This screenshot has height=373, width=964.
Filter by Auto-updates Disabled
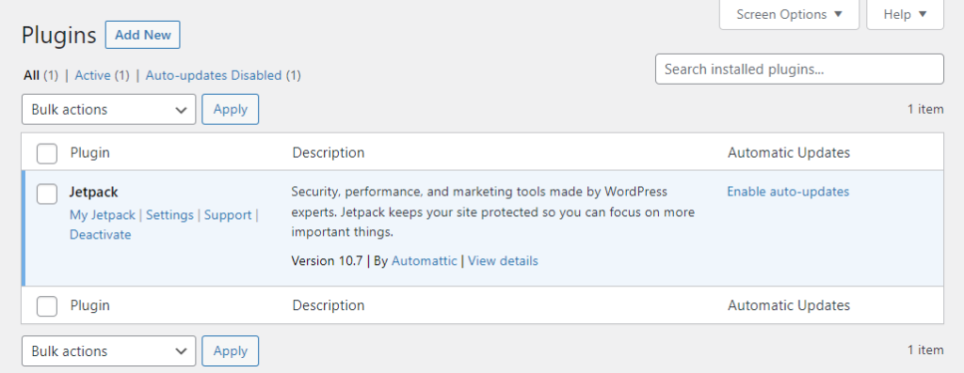click(214, 75)
